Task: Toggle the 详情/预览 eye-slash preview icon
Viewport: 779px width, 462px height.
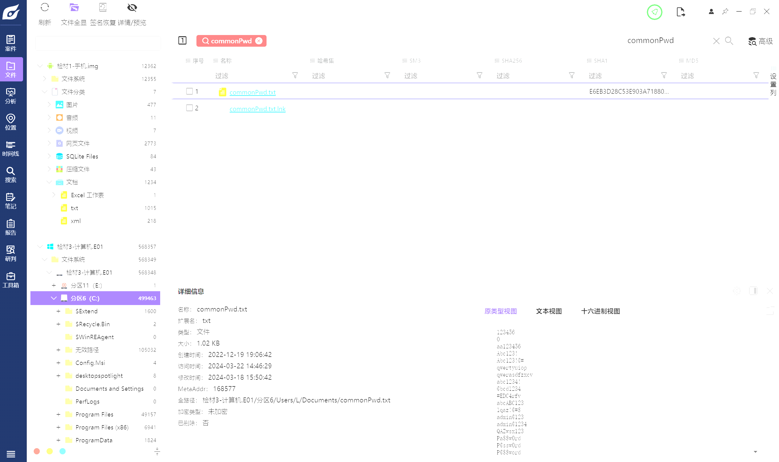Action: click(132, 7)
